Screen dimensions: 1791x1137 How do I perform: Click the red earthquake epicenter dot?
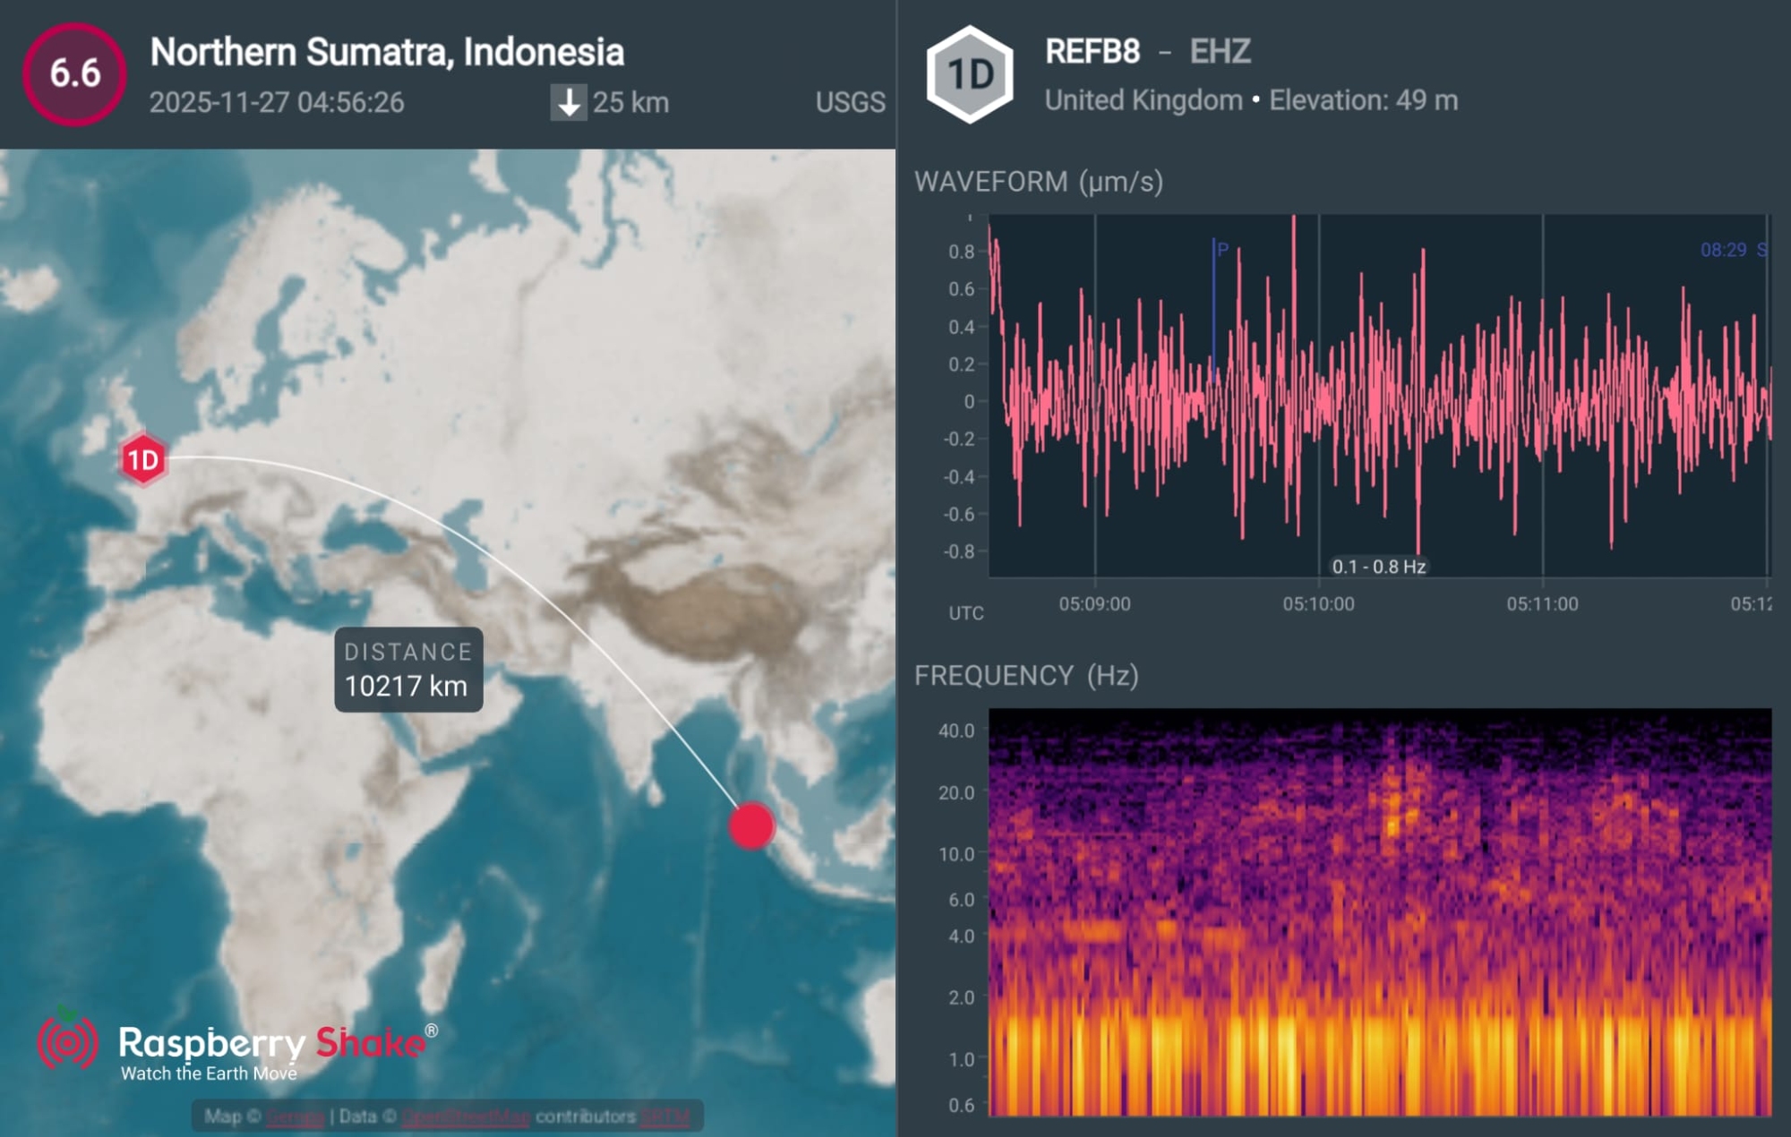tap(750, 825)
